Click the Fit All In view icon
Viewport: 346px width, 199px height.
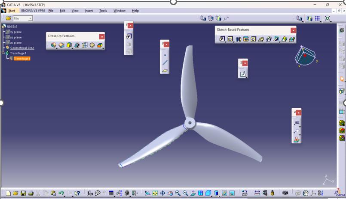(x=155, y=193)
